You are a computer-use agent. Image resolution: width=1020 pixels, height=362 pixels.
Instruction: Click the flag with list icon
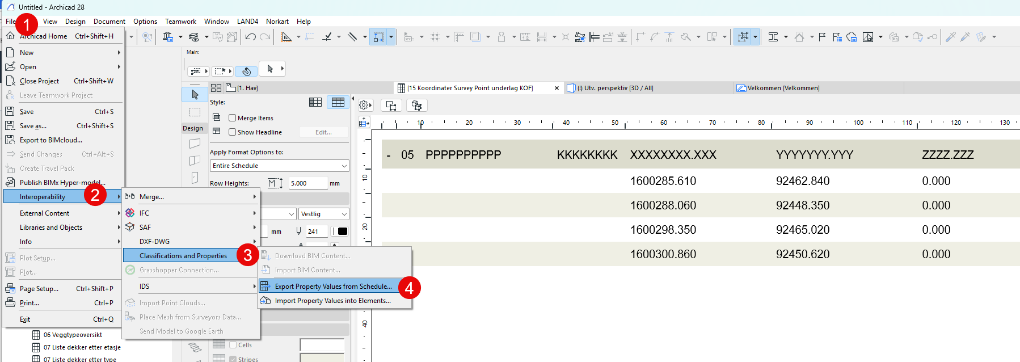837,37
